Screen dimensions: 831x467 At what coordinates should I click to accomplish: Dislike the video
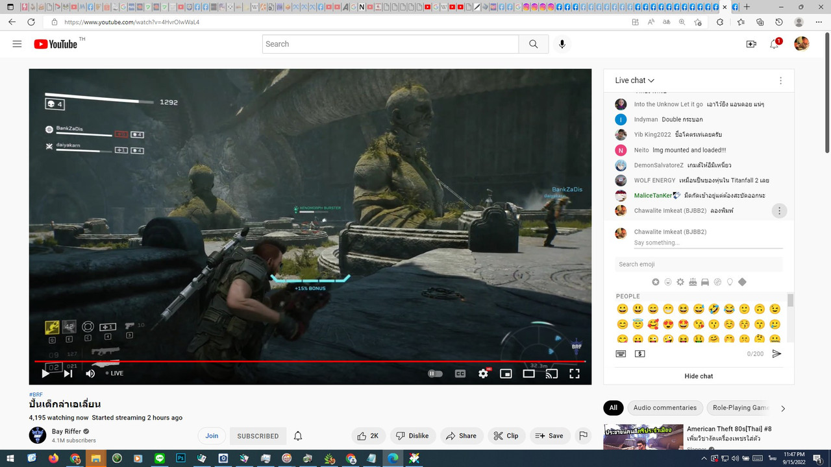tap(413, 436)
